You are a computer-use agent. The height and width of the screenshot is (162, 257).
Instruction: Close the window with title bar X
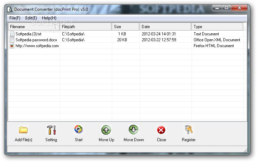pos(239,8)
